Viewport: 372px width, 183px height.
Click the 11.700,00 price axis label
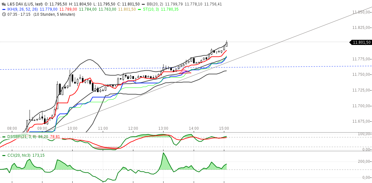(x=361, y=106)
